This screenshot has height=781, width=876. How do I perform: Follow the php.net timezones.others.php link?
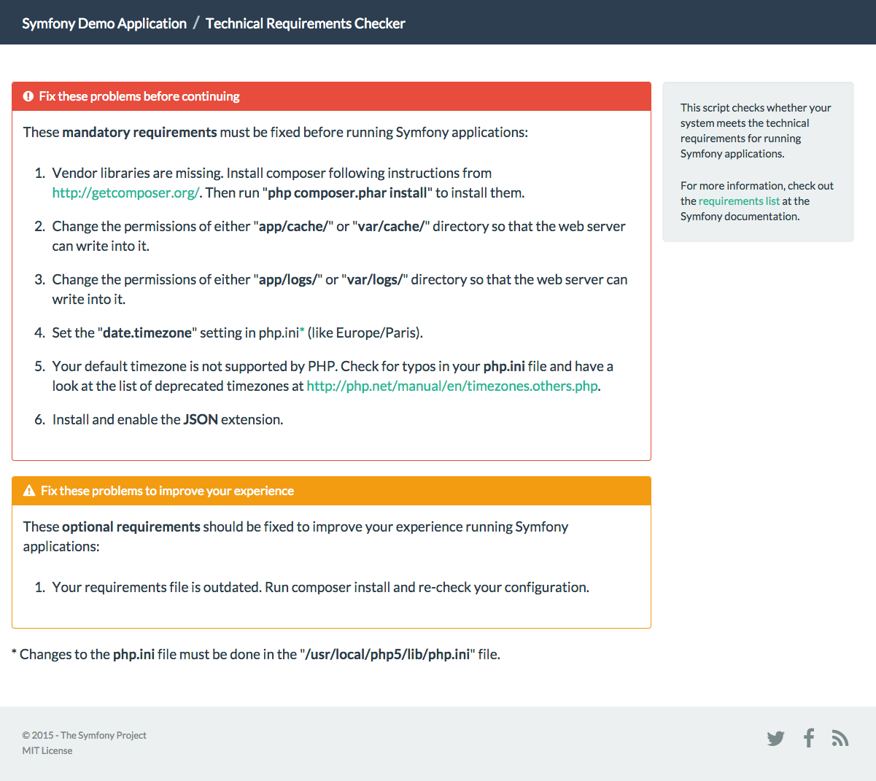point(451,386)
